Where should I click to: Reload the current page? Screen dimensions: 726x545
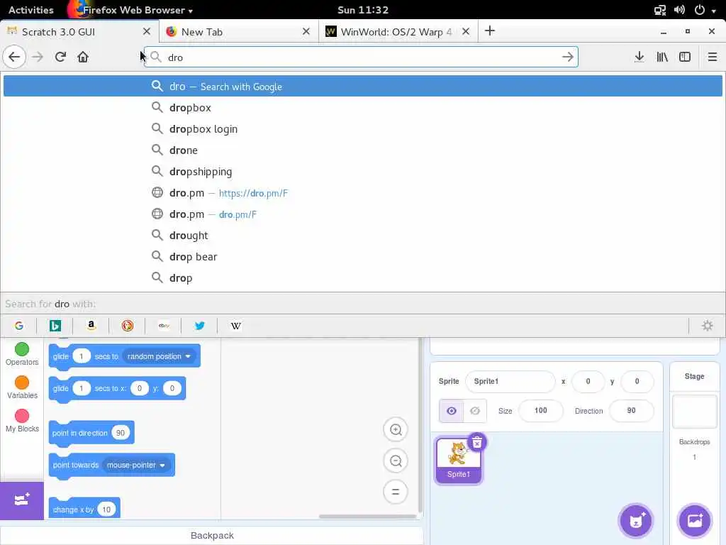(60, 57)
